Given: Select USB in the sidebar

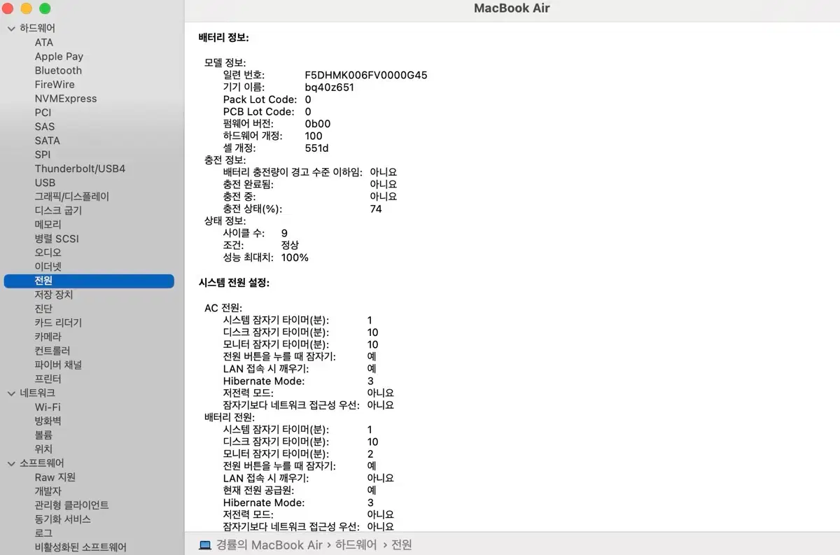Looking at the screenshot, I should (45, 183).
